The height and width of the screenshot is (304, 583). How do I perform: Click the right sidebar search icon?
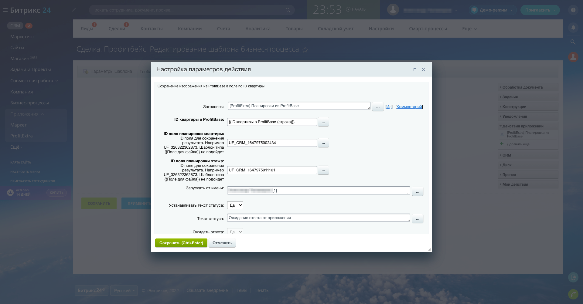[x=573, y=42]
